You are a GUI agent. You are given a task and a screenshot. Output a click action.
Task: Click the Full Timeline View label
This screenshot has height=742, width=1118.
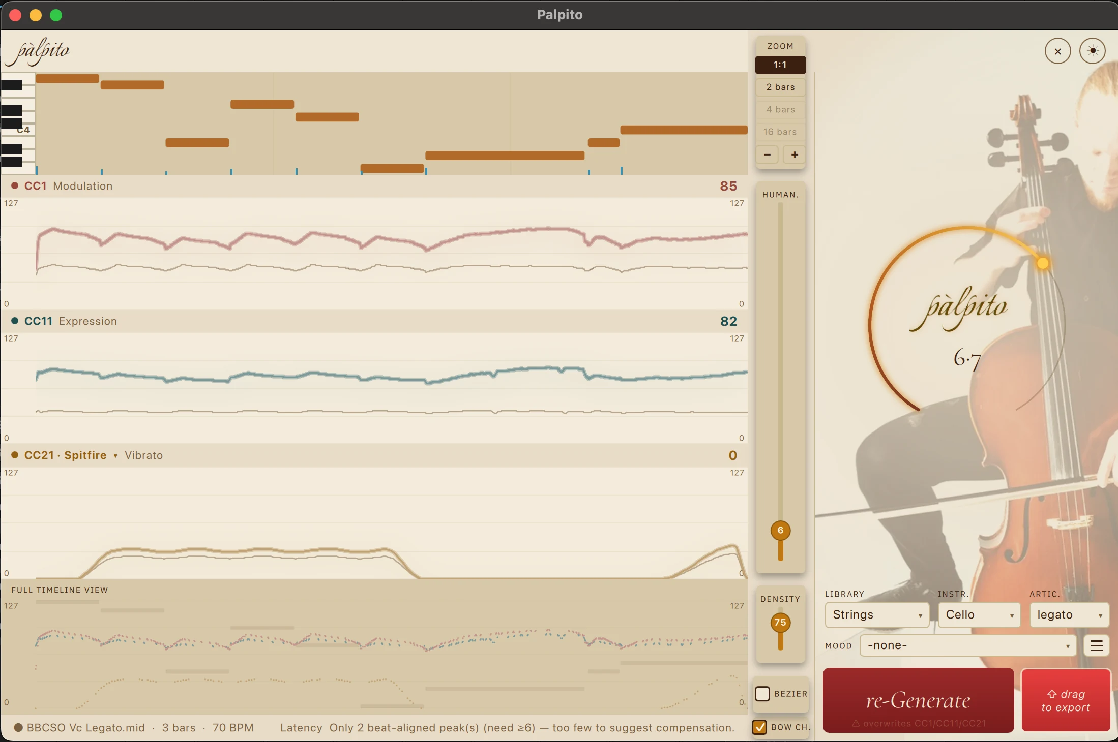(x=60, y=590)
